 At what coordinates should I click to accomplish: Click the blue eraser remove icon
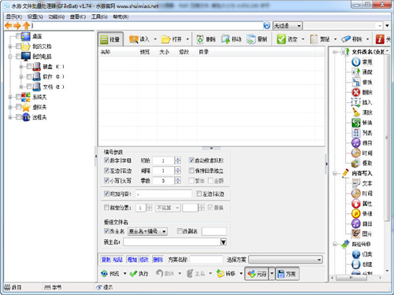(x=346, y=39)
